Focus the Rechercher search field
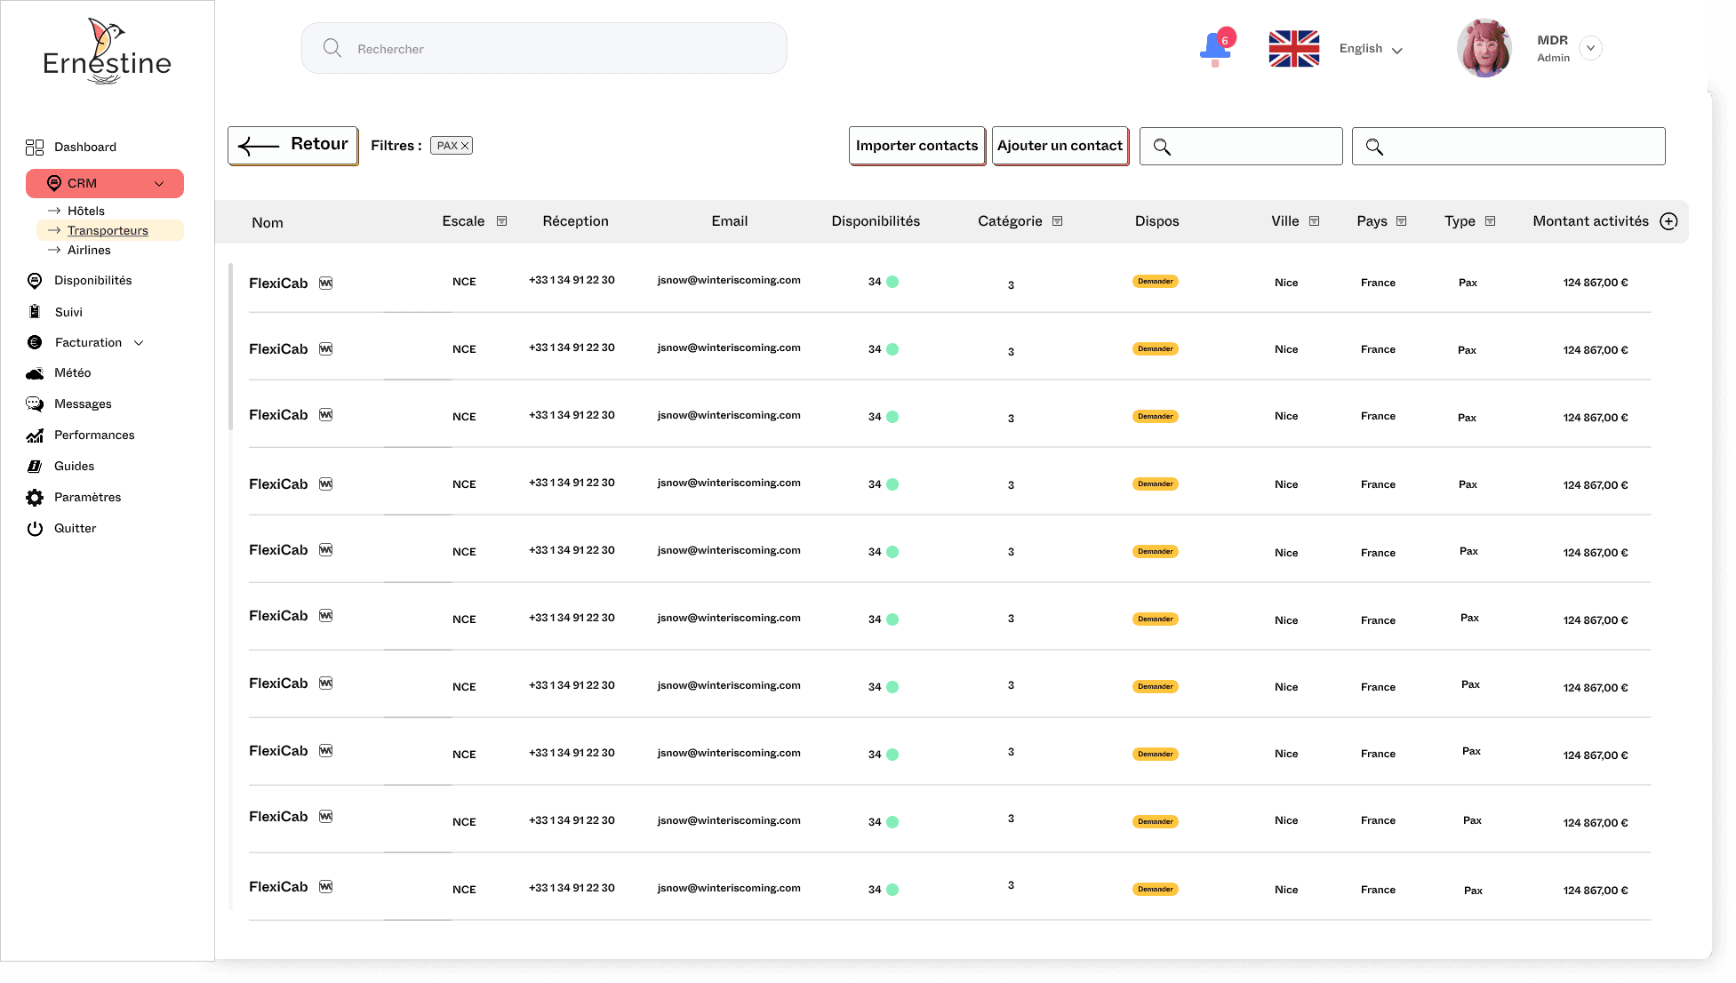Viewport: 1736px width, 983px height. (x=544, y=49)
